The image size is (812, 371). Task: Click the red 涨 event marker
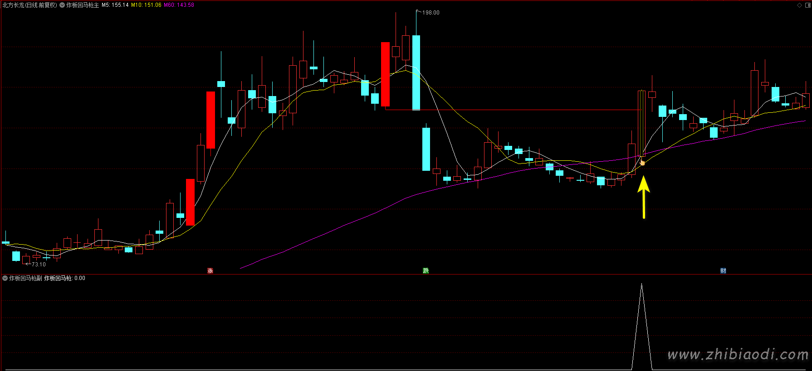pyautogui.click(x=210, y=270)
